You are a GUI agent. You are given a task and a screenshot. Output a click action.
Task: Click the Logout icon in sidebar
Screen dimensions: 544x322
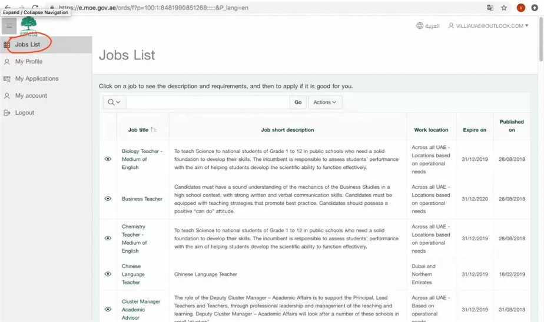(x=7, y=112)
